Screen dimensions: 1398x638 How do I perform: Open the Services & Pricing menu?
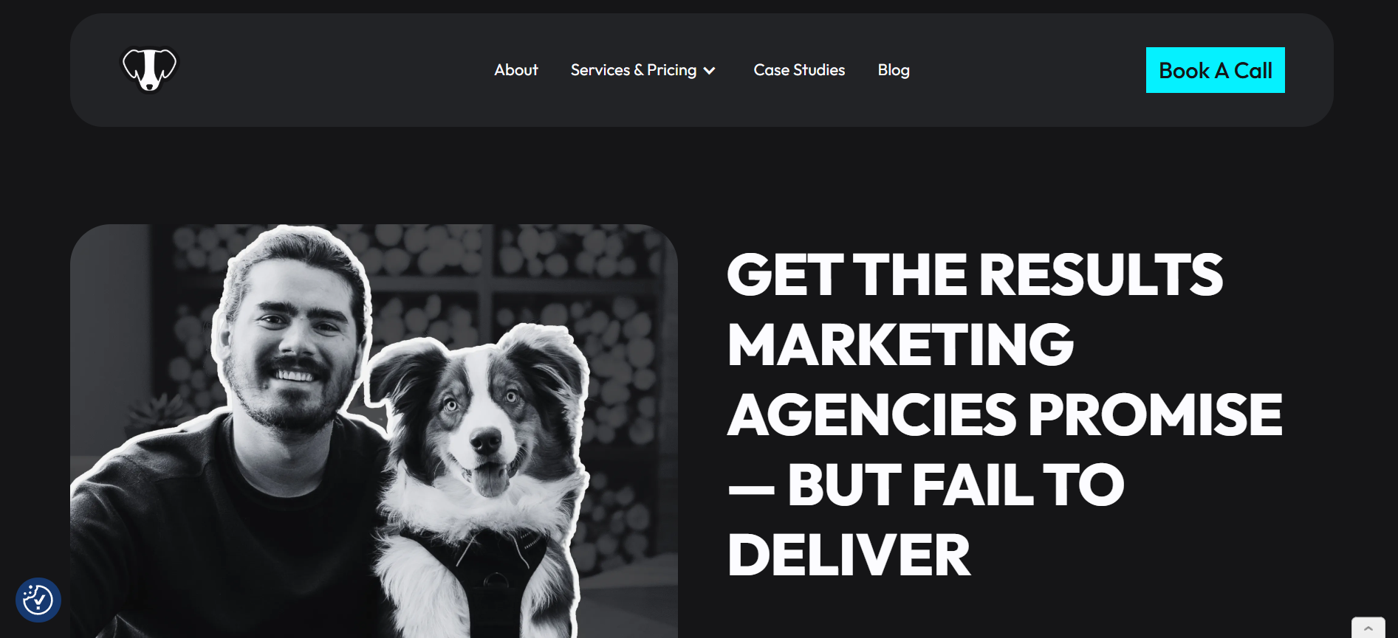coord(634,70)
